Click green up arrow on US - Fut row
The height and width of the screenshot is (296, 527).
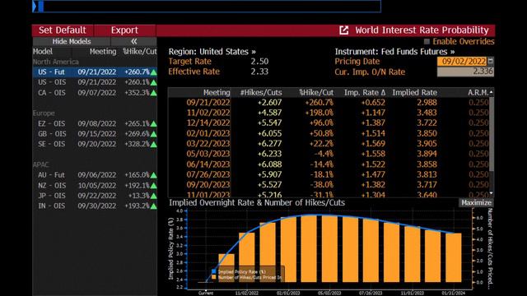(154, 72)
